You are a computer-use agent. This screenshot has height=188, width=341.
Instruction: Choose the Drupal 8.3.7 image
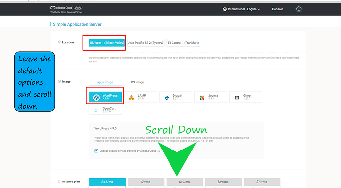coord(175,97)
